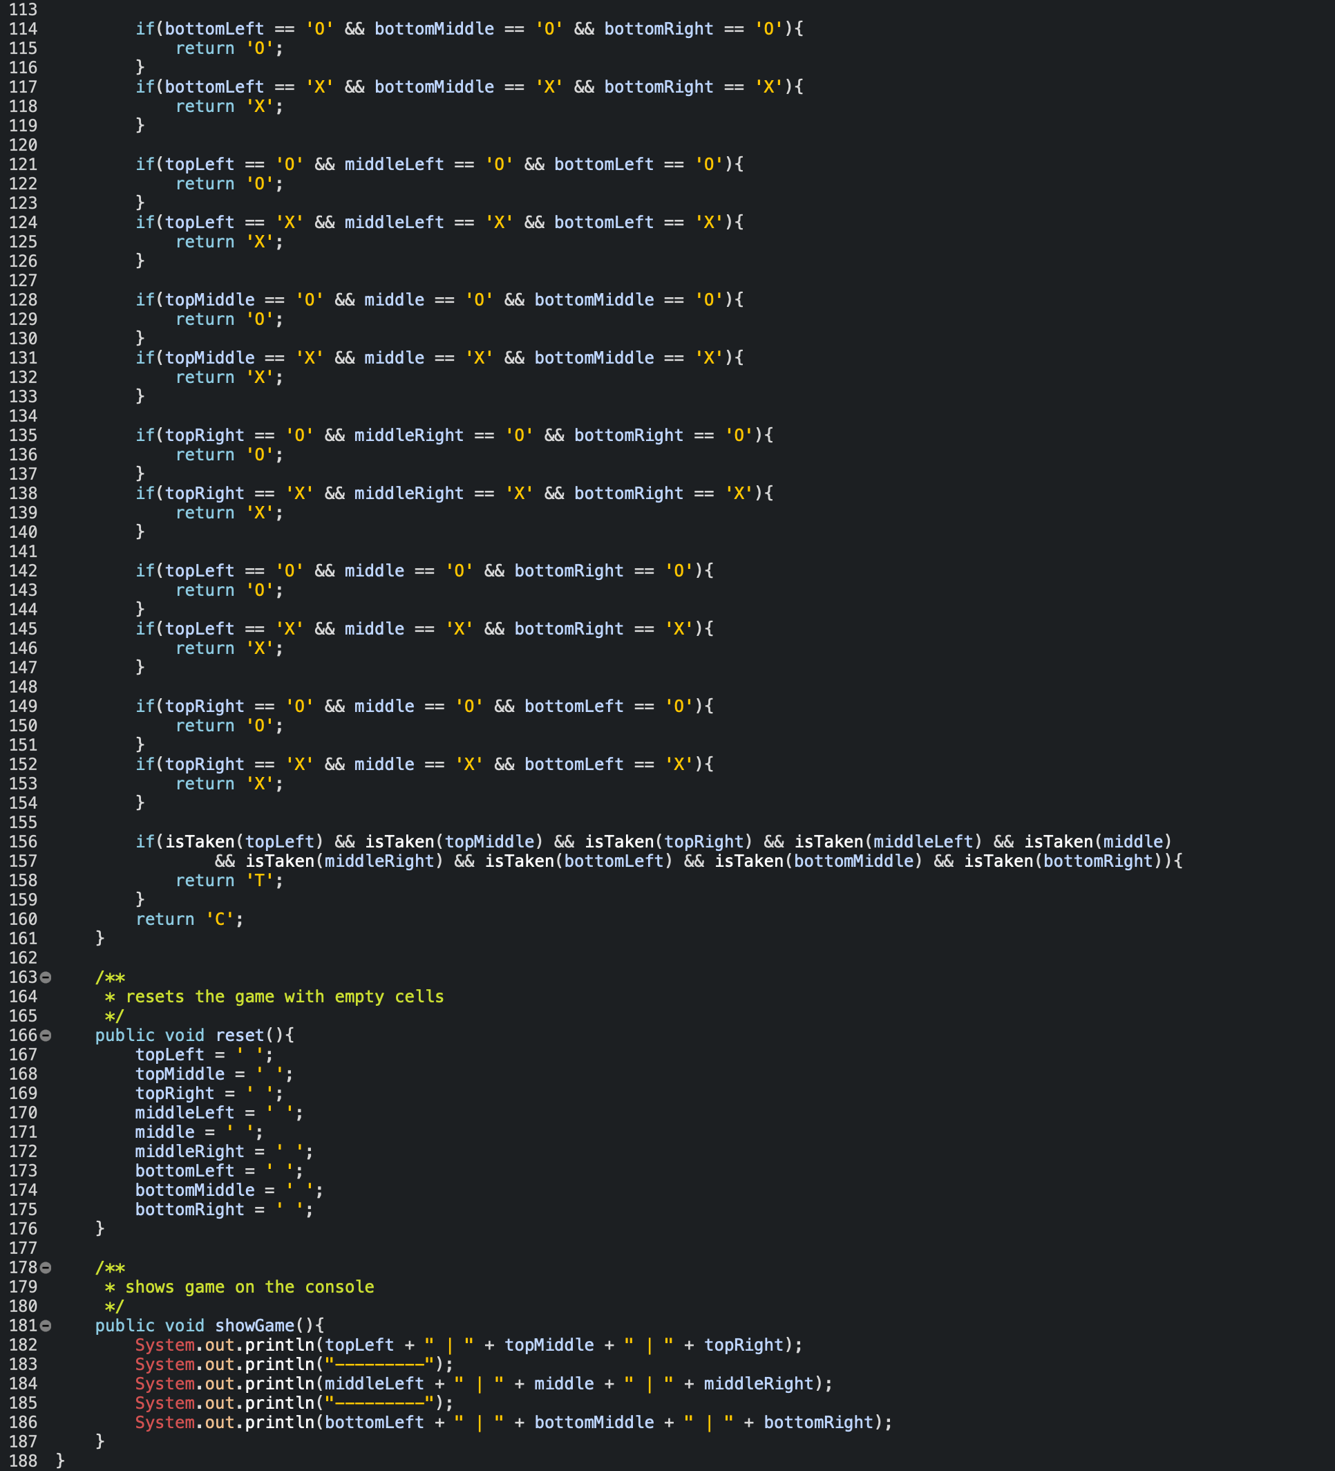The width and height of the screenshot is (1335, 1471).
Task: Click the first System.out.println in showGame
Action: pyautogui.click(x=225, y=1344)
